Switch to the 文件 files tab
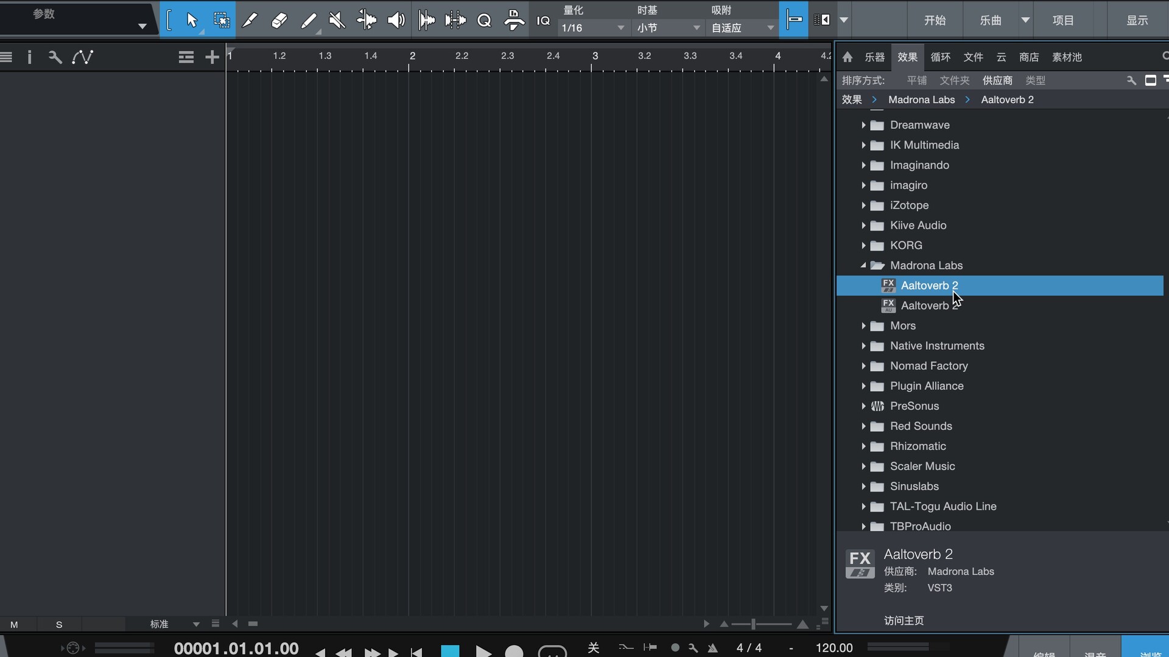The height and width of the screenshot is (657, 1169). pos(973,57)
